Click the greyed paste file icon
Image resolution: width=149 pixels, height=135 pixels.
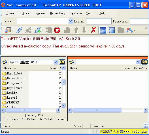(67, 30)
